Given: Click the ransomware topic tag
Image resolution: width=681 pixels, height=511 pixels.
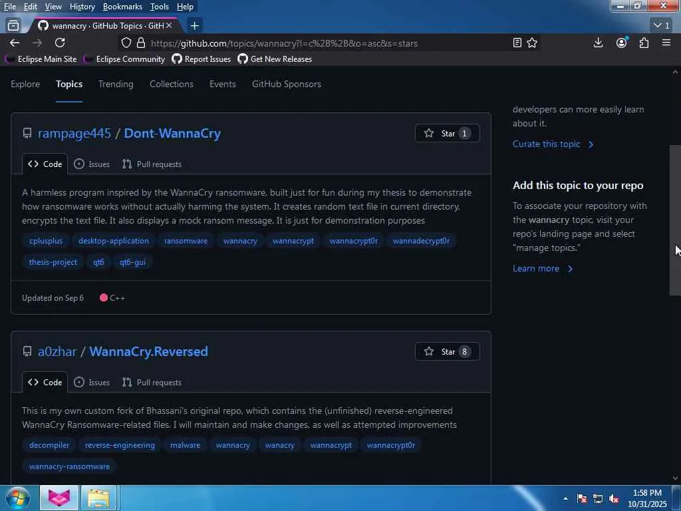Looking at the screenshot, I should coord(186,241).
